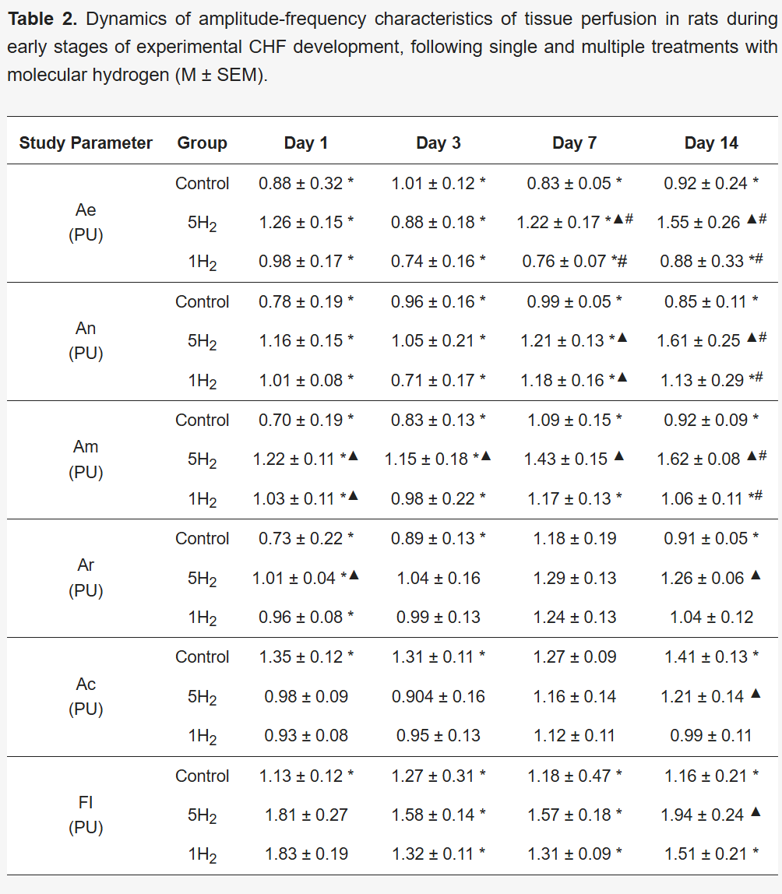Select the 5H2 group label in the FI row

click(202, 815)
